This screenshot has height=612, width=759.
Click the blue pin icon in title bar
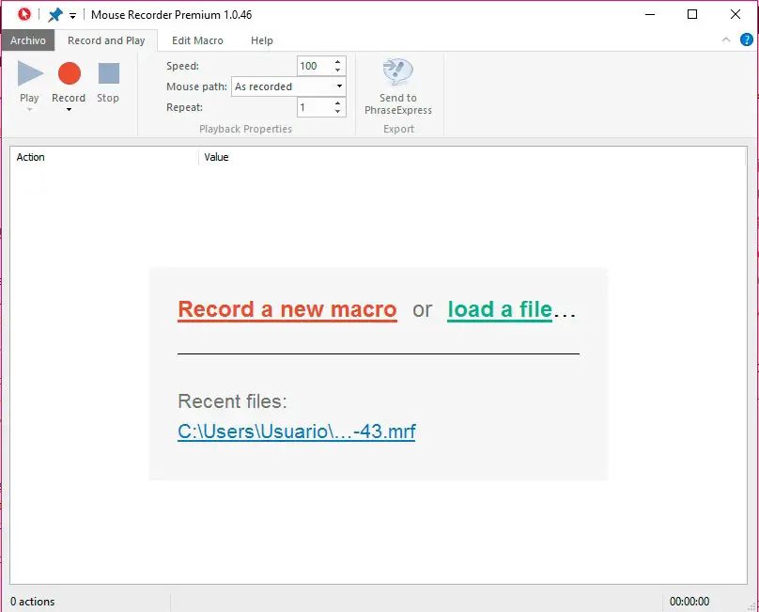coord(55,14)
